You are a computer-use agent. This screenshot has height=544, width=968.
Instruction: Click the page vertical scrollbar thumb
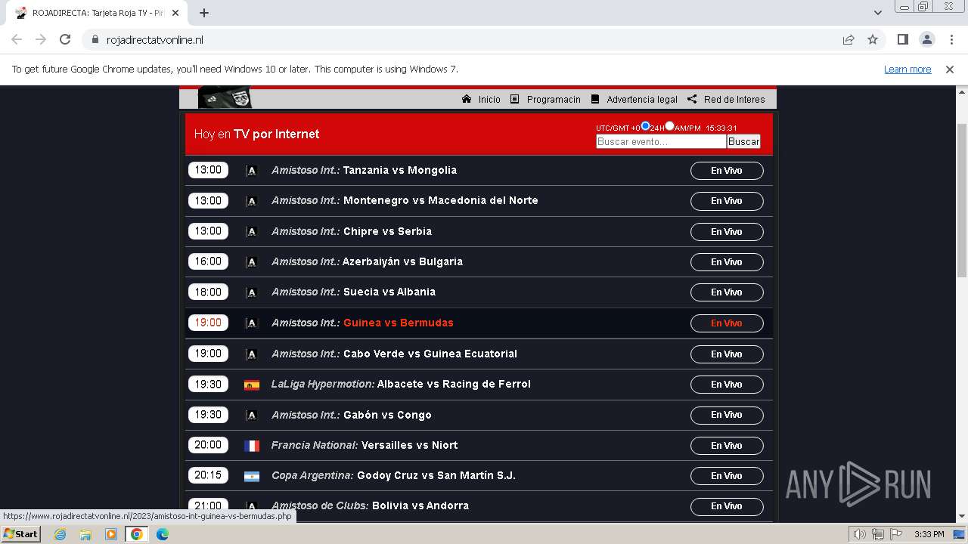[962, 200]
